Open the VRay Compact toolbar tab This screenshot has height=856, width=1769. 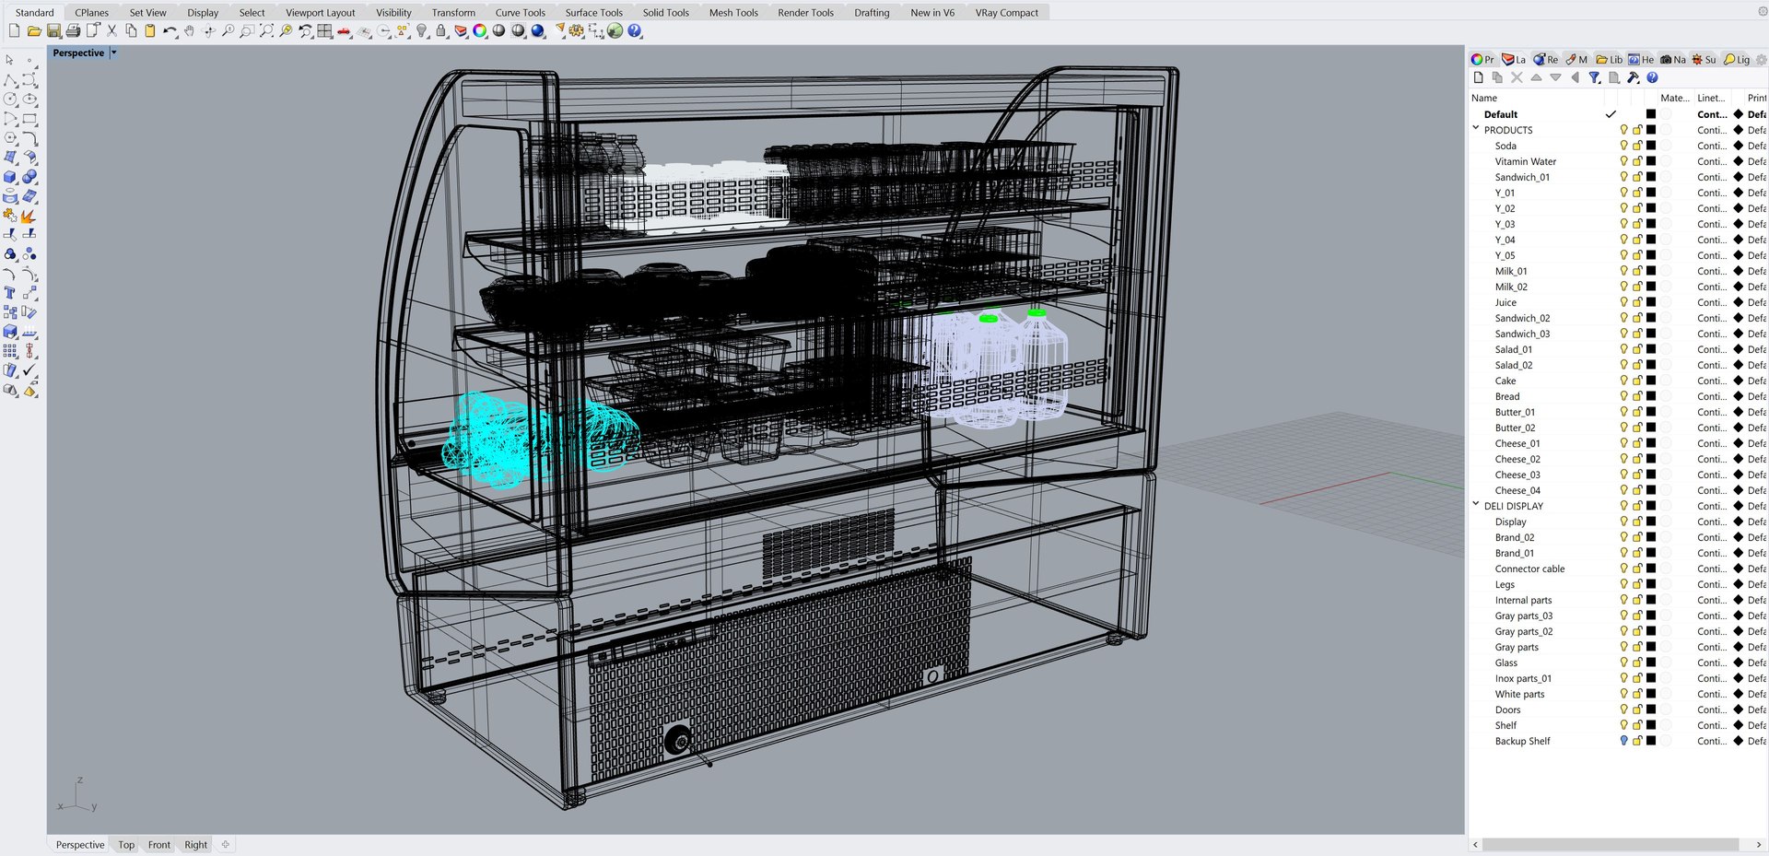[x=1006, y=13]
